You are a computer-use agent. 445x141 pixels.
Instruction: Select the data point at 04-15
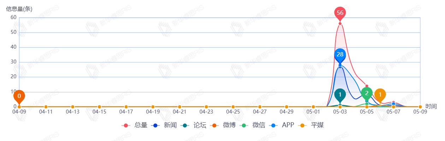click(x=99, y=107)
